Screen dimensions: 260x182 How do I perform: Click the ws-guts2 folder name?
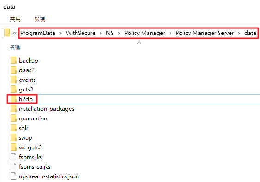click(30, 148)
